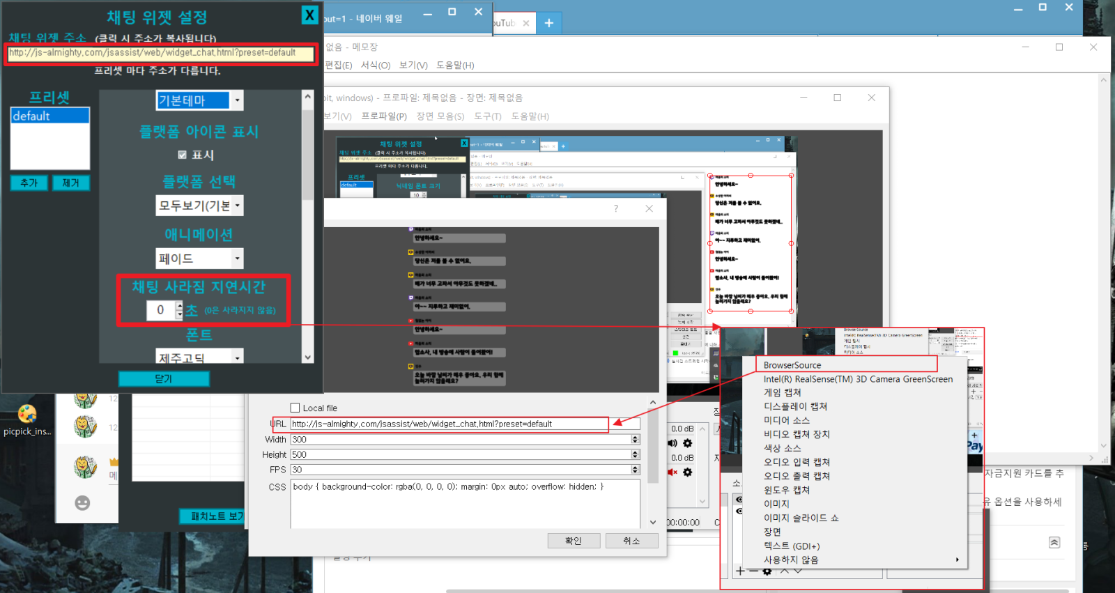Move source up with the up arrow icon

785,571
